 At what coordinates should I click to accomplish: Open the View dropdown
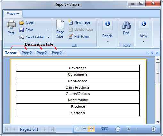pos(143,32)
